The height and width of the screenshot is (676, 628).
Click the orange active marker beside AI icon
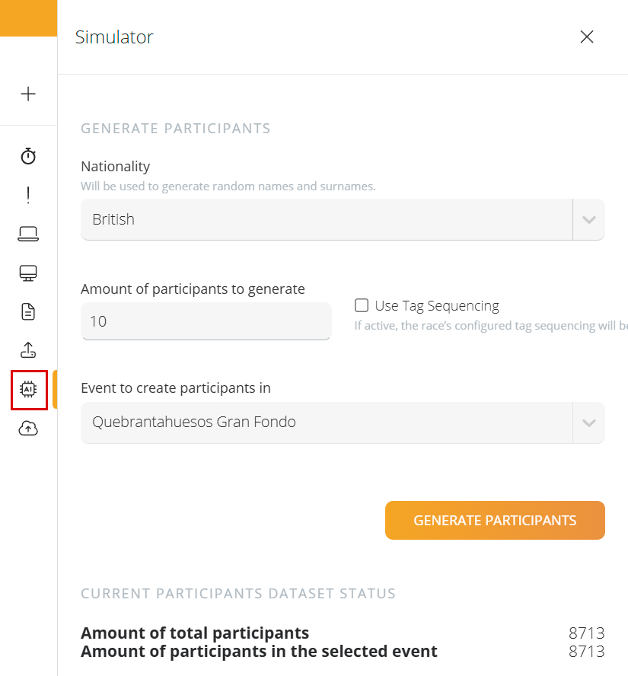pos(55,389)
